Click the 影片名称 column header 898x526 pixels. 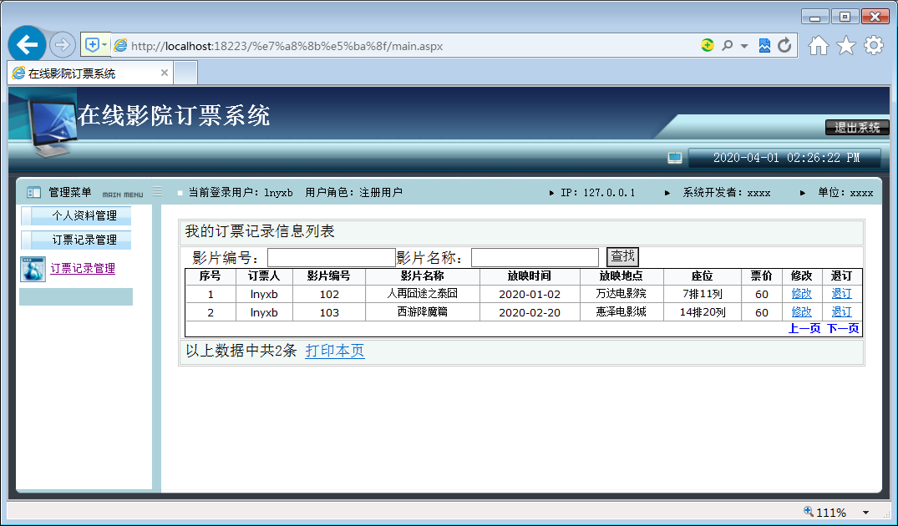(422, 276)
